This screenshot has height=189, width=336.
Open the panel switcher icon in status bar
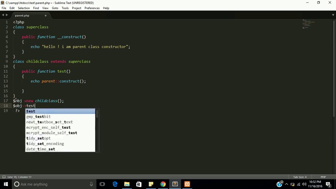tap(4, 177)
